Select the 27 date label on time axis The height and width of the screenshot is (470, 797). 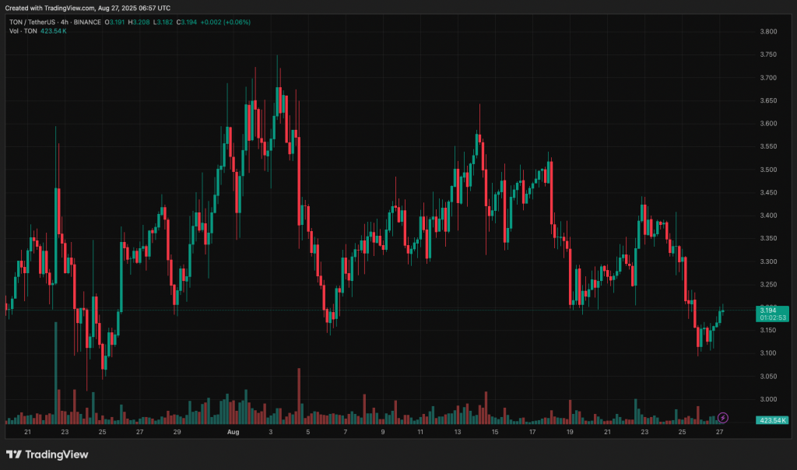tap(720, 431)
